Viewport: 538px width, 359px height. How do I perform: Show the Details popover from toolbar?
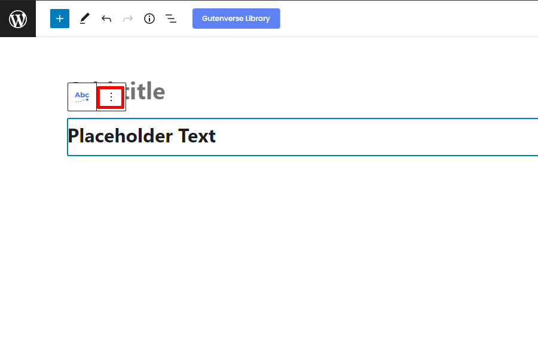149,19
